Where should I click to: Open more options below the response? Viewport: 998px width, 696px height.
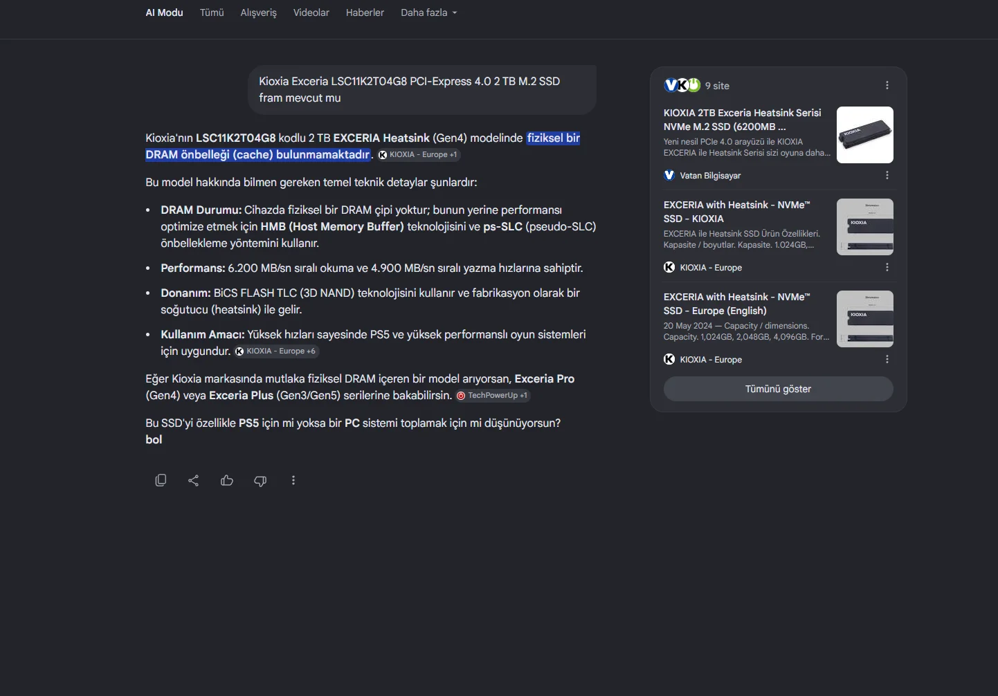click(293, 480)
